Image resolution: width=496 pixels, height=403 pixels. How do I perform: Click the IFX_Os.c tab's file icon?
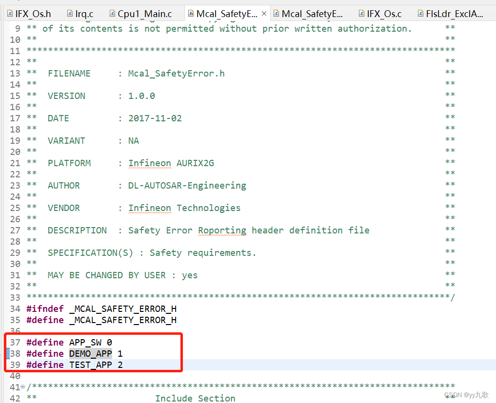pos(361,14)
